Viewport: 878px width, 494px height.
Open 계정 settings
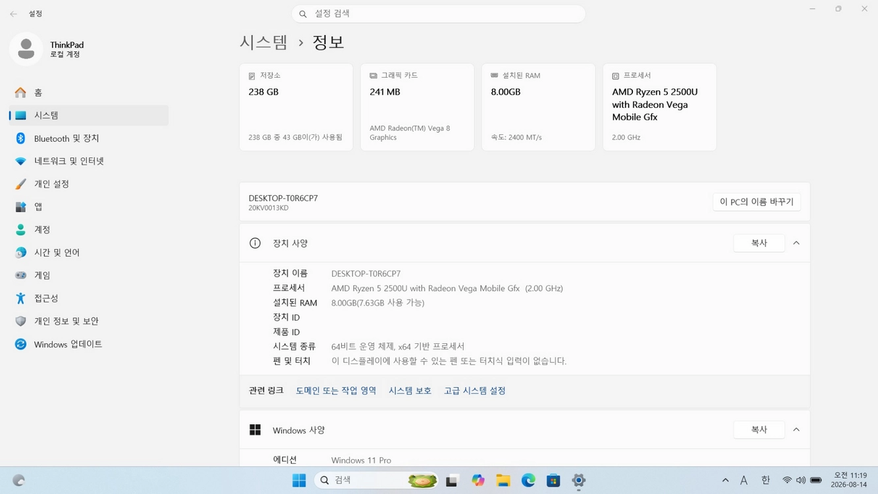click(89, 230)
